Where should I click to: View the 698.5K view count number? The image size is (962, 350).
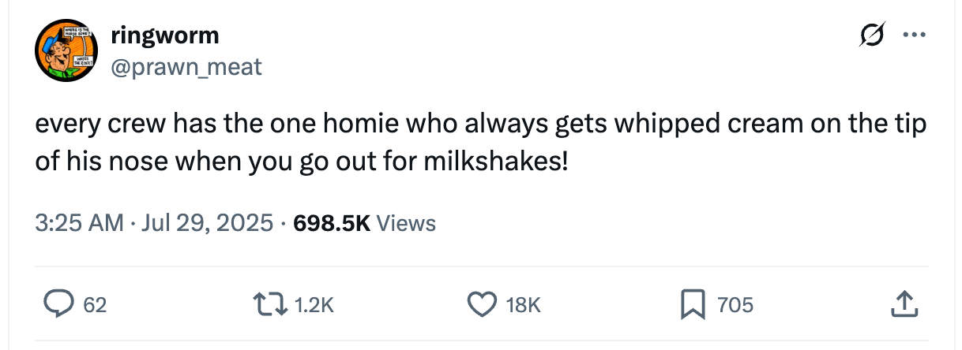coord(331,223)
